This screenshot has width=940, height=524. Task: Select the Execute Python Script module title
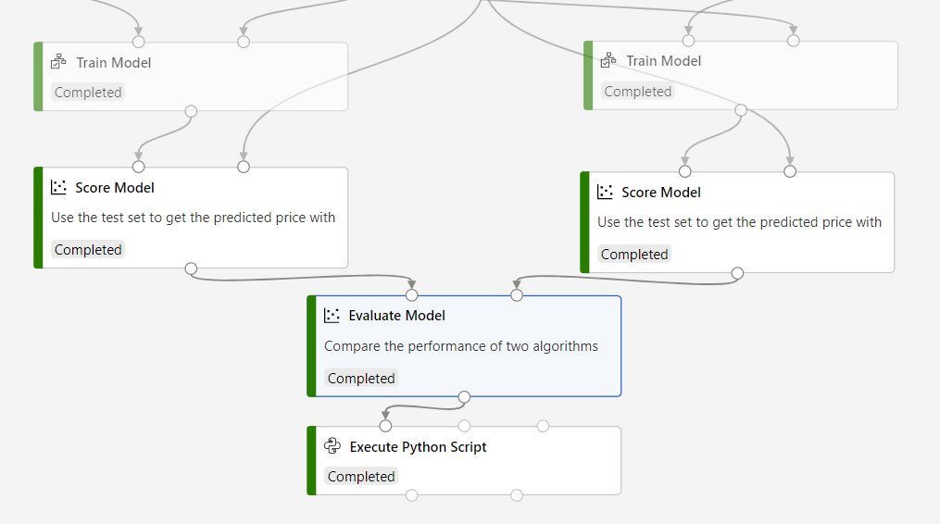[x=418, y=447]
